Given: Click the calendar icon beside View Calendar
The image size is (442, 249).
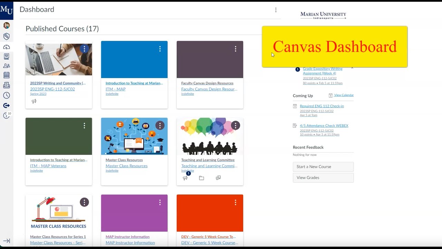Looking at the screenshot, I should click(330, 95).
